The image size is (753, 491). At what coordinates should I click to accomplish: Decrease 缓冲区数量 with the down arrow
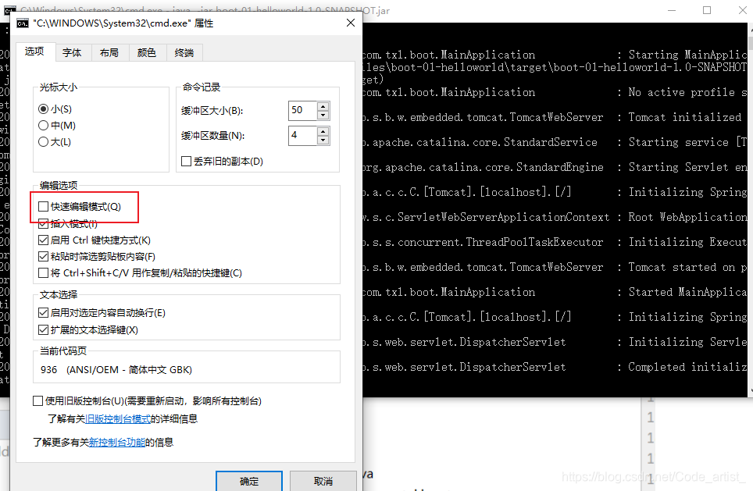(x=323, y=141)
